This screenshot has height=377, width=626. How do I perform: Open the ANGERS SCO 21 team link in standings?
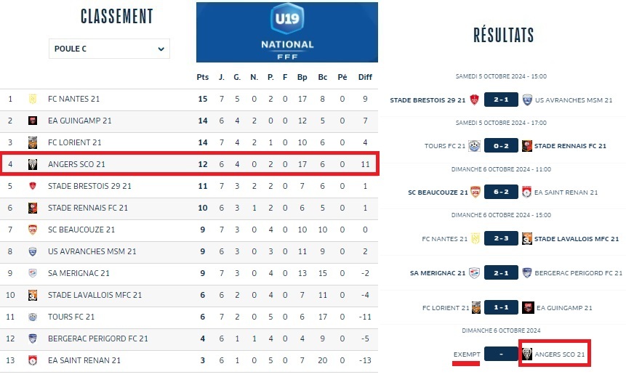tap(76, 164)
